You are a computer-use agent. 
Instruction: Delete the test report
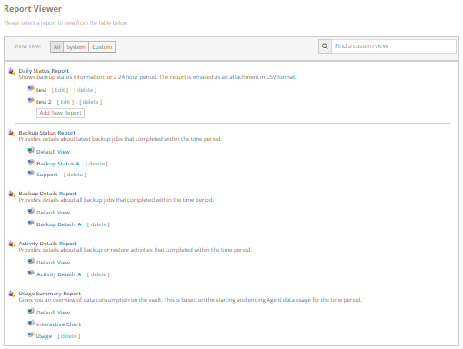click(86, 90)
